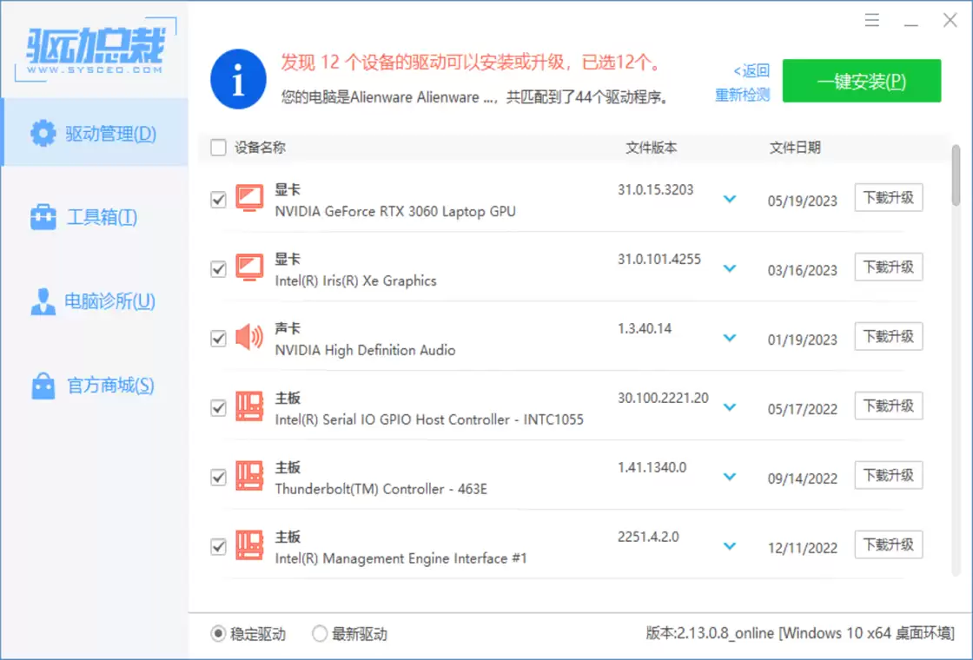This screenshot has height=660, width=973.
Task: Uncheck the Intel Iris Xe Graphics checkbox
Action: (218, 269)
